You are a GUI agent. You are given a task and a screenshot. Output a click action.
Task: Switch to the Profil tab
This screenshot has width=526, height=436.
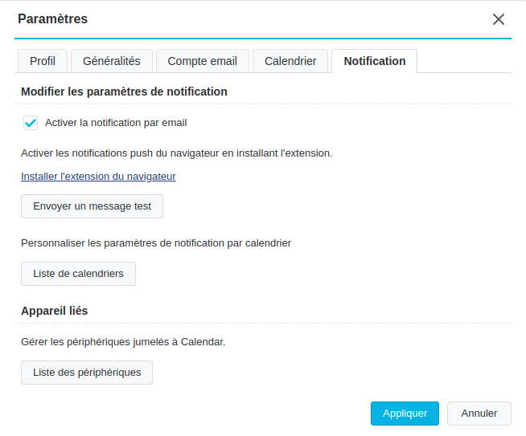[x=43, y=61]
